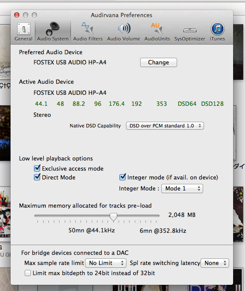
Task: Click the 50mn @44.1kHz estimate text
Action: click(x=92, y=231)
